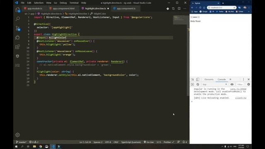Close the DevTools panel
Viewport: 265px width, 149px height.
[x=248, y=79]
